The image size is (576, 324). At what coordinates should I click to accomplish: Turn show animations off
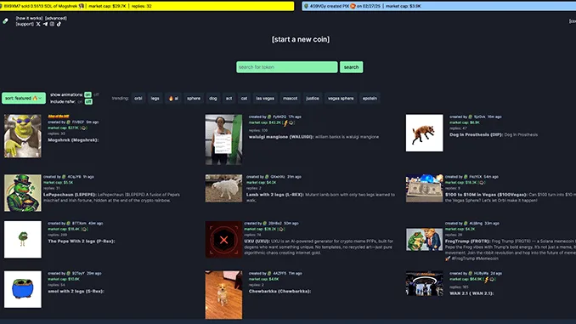point(96,94)
